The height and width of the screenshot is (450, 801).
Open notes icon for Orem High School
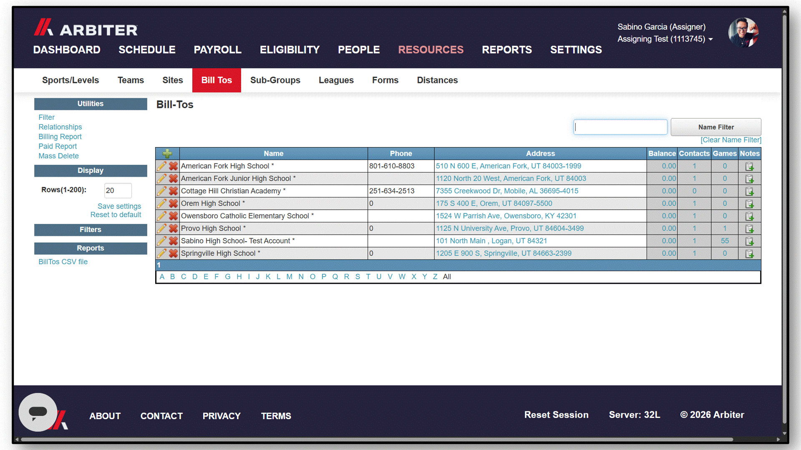[749, 204]
